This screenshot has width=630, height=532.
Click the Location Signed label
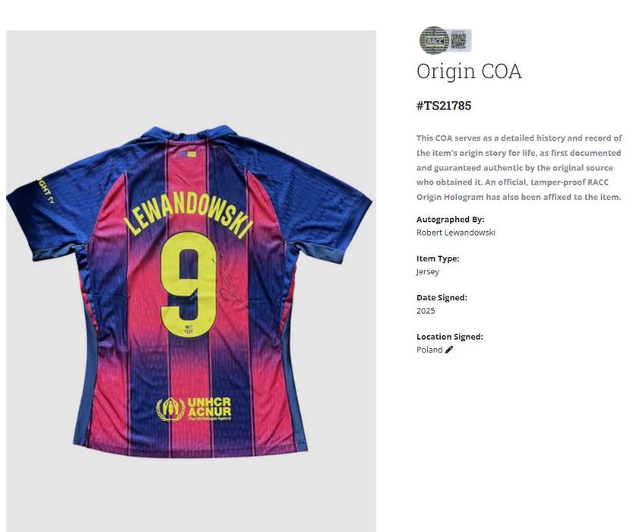tap(450, 337)
